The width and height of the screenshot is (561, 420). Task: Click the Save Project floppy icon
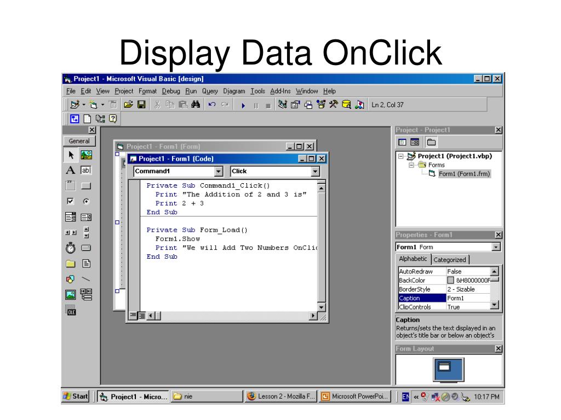coord(141,104)
